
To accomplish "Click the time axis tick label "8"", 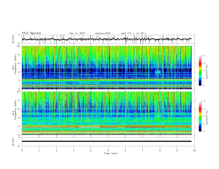I will point(160,150).
